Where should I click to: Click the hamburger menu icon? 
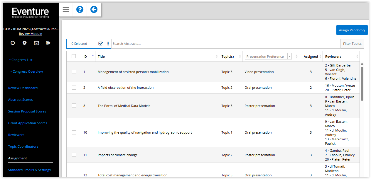66,10
